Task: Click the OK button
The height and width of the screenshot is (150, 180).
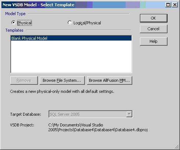Action: [x=154, y=18]
